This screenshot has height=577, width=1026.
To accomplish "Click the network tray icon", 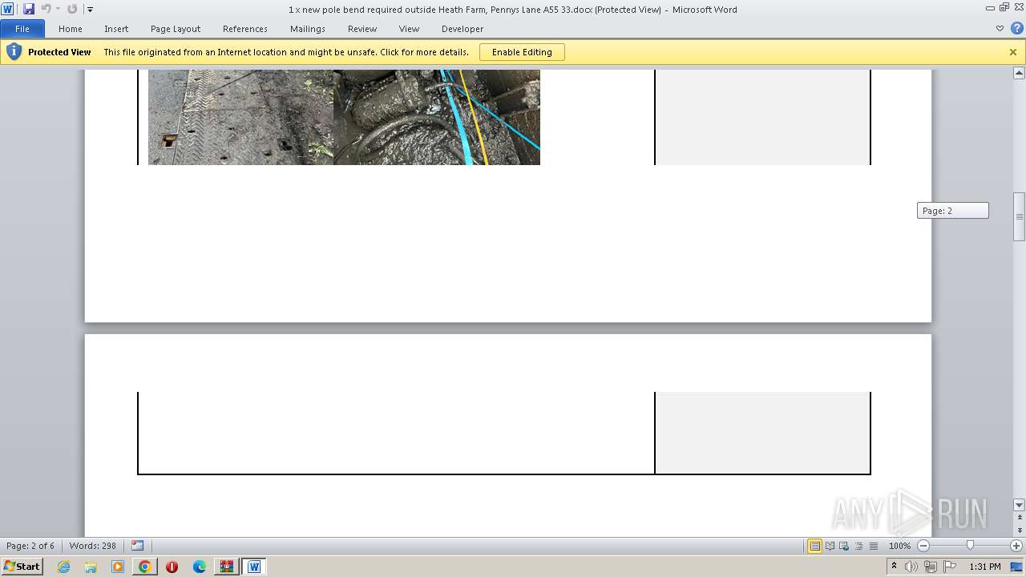I will pos(931,567).
